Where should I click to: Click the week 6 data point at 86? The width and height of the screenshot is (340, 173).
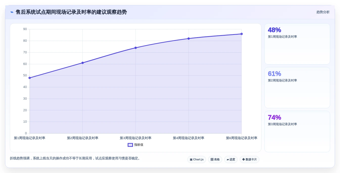[242, 34]
